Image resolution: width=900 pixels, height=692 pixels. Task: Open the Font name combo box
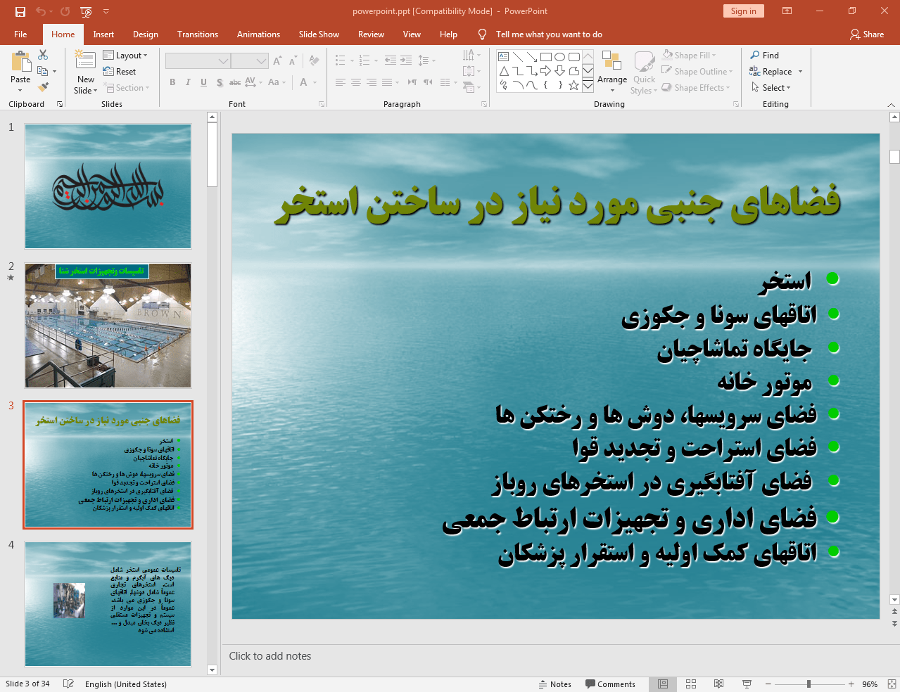(197, 60)
